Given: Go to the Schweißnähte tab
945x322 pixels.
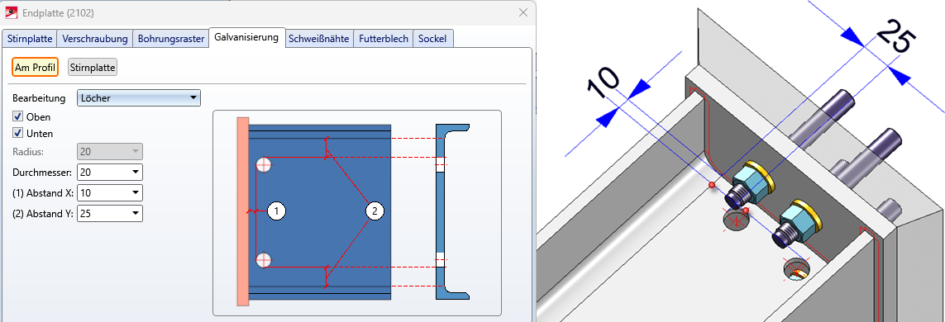Looking at the screenshot, I should coord(319,39).
